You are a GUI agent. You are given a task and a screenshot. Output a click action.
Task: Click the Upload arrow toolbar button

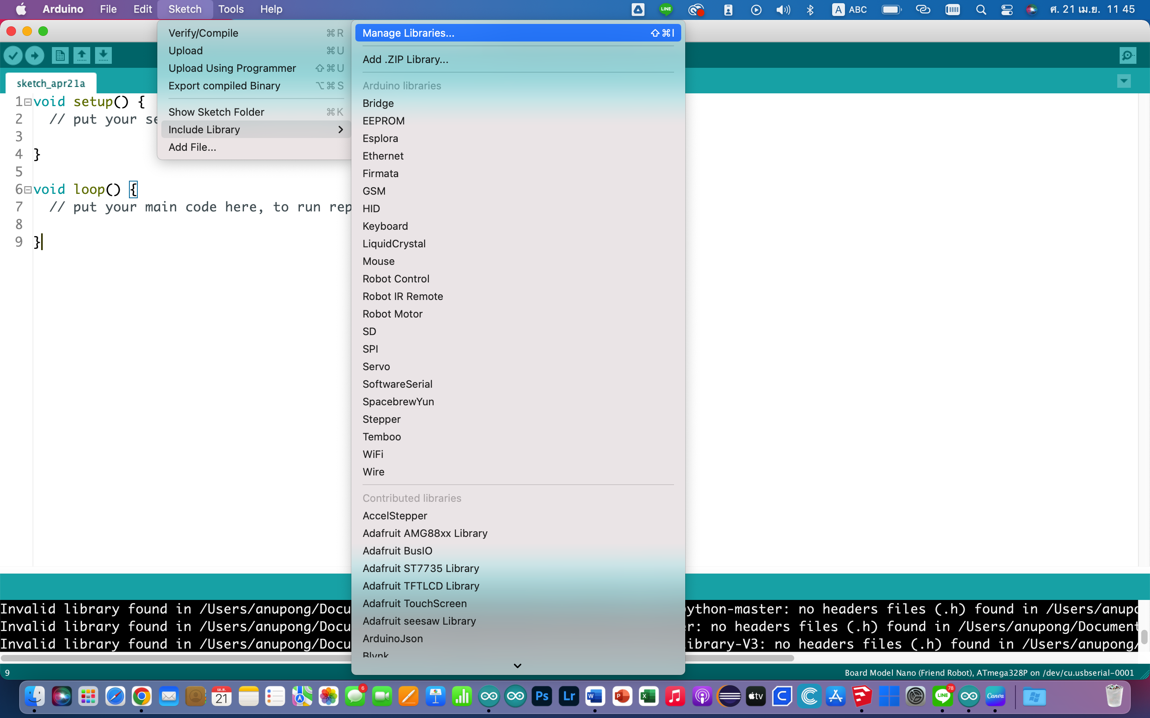[35, 55]
